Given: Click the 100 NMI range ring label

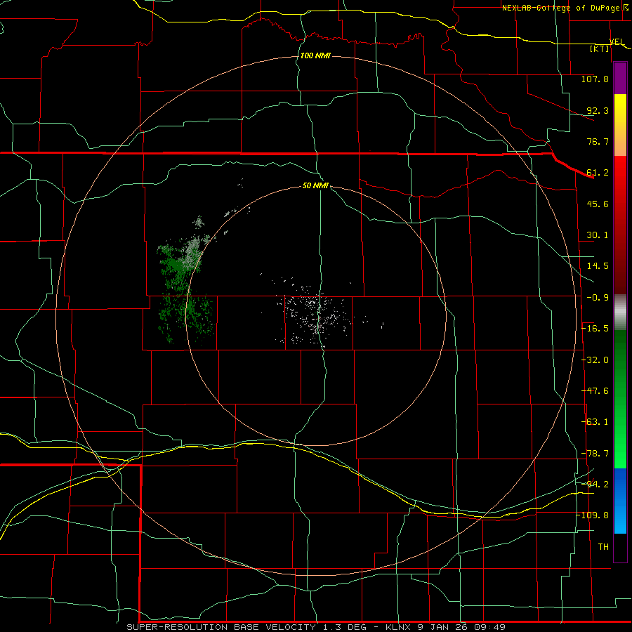Looking at the screenshot, I should click(x=315, y=55).
